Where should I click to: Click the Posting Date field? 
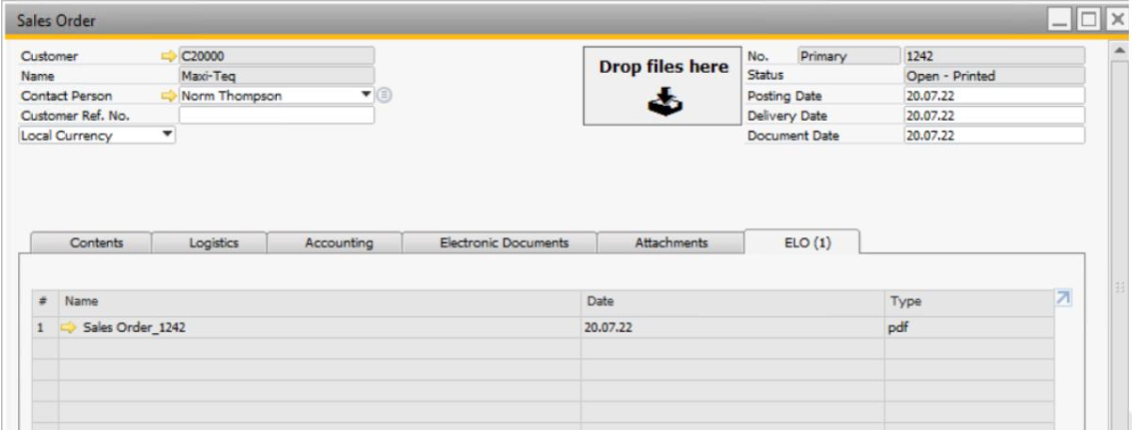click(x=994, y=96)
